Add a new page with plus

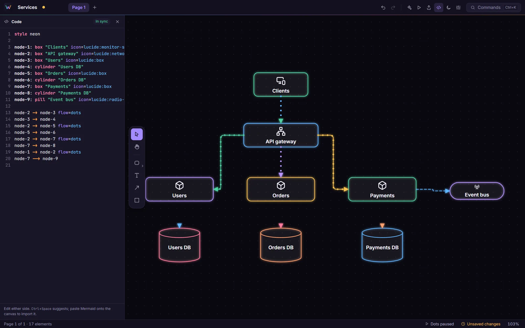95,8
